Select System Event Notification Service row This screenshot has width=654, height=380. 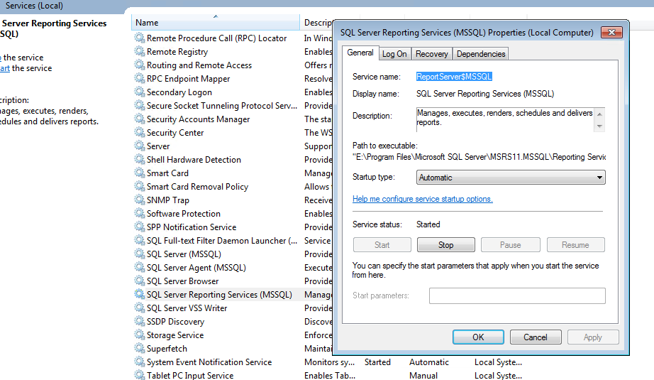(330, 362)
